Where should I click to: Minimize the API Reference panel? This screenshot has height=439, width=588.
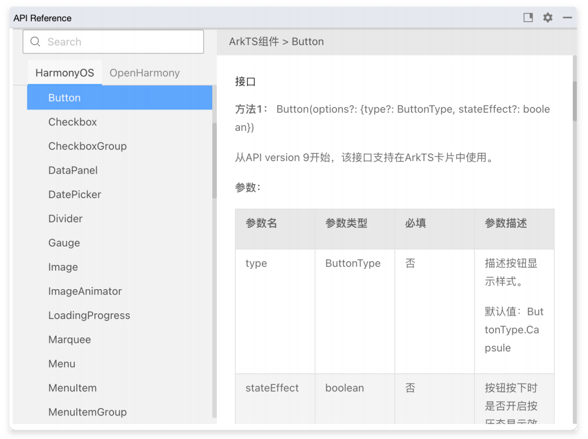pos(567,17)
